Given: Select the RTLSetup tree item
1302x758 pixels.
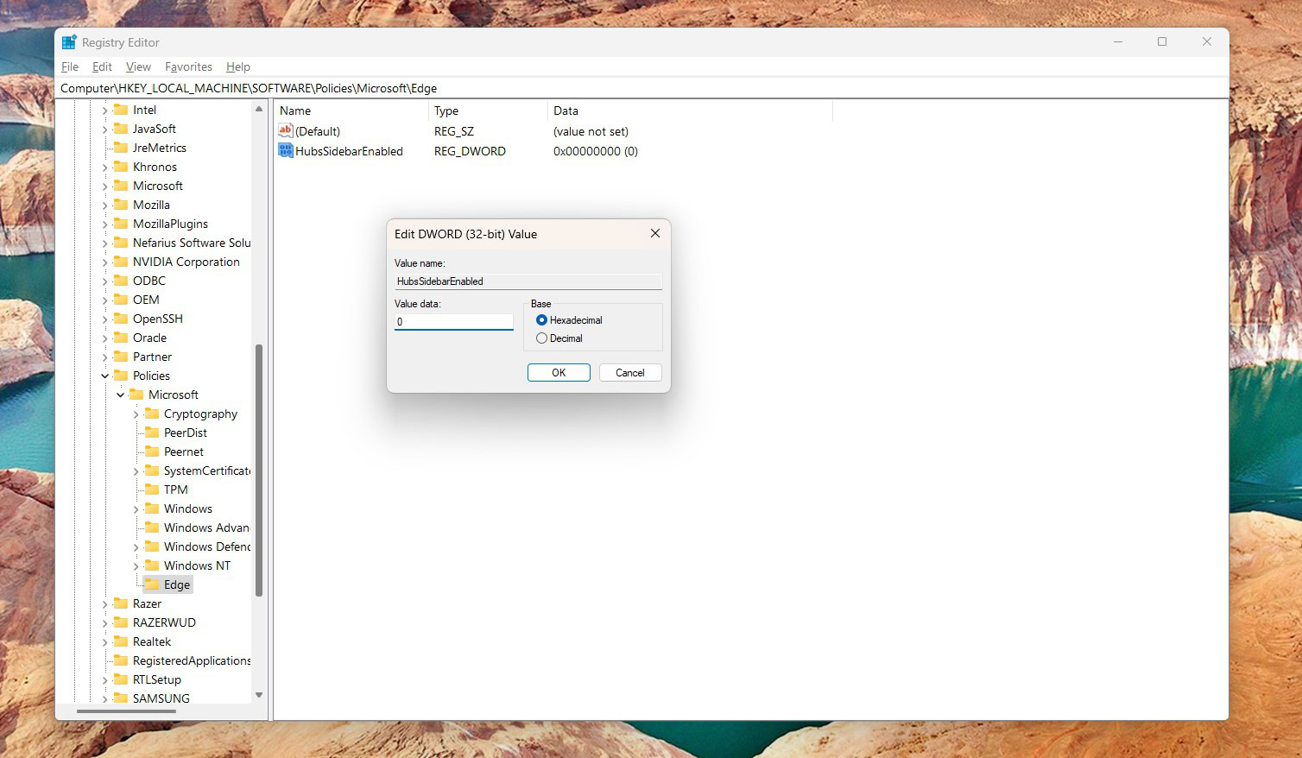Looking at the screenshot, I should (157, 679).
